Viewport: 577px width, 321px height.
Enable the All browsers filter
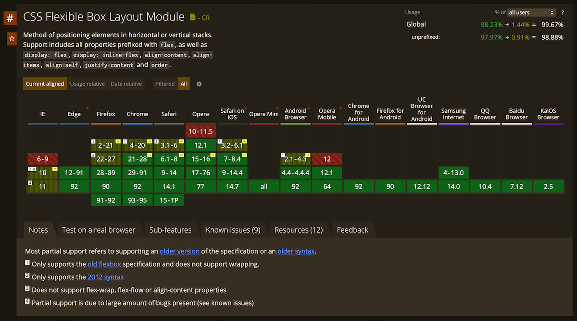183,83
